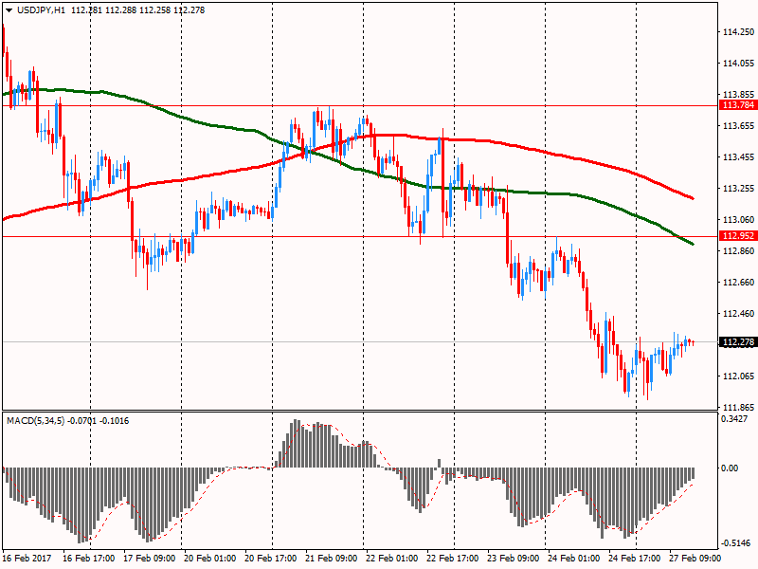This screenshot has height=569, width=758.
Task: Select OHLC values 112.281 112.288 112.258 112.278
Action: click(137, 10)
